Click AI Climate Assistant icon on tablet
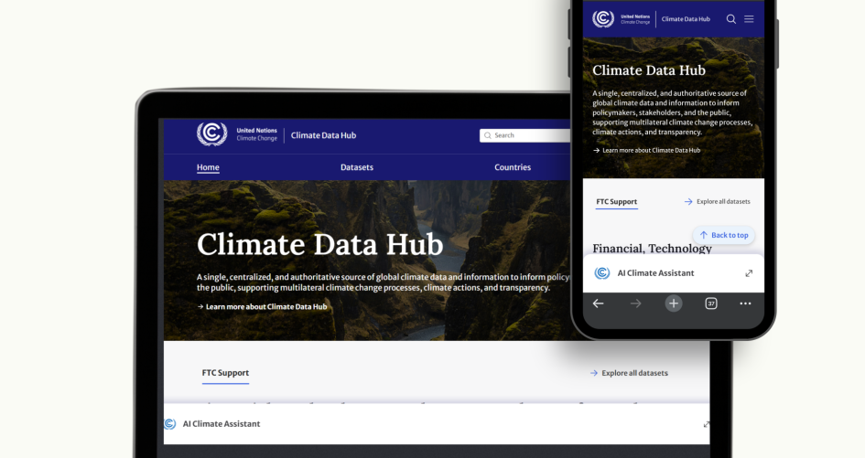 [x=170, y=424]
